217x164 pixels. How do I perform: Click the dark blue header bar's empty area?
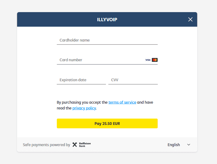pyautogui.click(x=55, y=20)
